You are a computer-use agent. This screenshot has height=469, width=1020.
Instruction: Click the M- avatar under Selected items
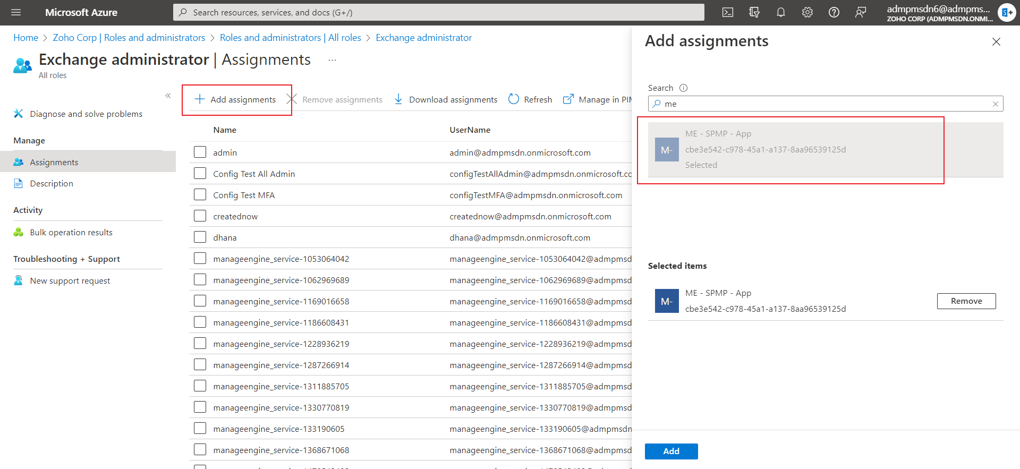(667, 301)
